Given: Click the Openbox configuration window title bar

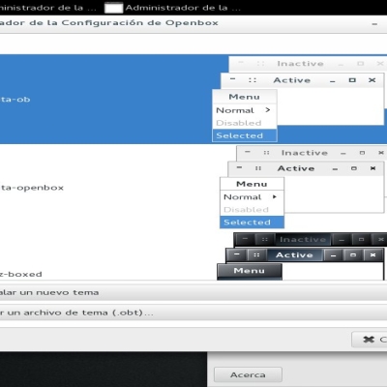Looking at the screenshot, I should click(193, 23).
